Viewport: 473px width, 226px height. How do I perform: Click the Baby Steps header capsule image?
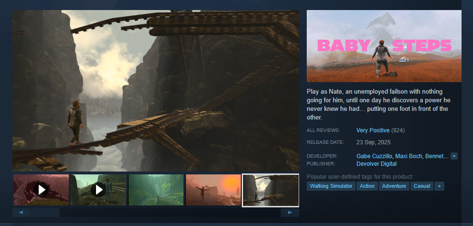(x=384, y=46)
